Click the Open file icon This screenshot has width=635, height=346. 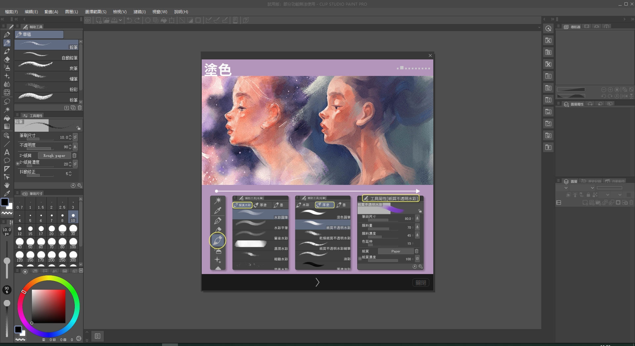106,20
